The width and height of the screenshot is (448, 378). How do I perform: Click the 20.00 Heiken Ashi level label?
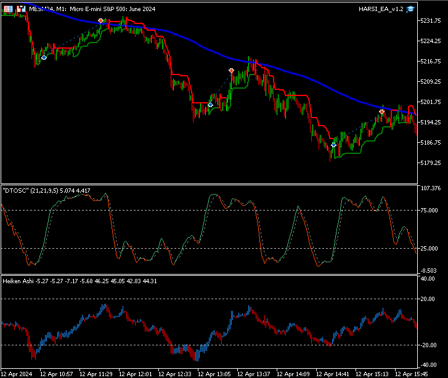(x=428, y=299)
